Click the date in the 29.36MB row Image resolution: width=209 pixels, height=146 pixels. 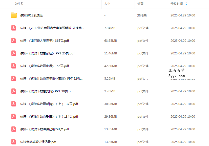coord(183,117)
